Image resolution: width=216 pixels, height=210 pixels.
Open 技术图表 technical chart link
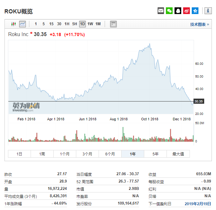point(199,24)
